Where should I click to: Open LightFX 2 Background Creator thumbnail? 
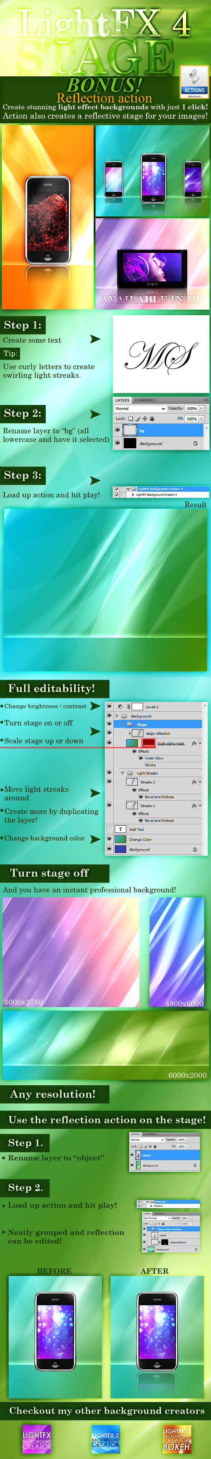(x=106, y=1439)
